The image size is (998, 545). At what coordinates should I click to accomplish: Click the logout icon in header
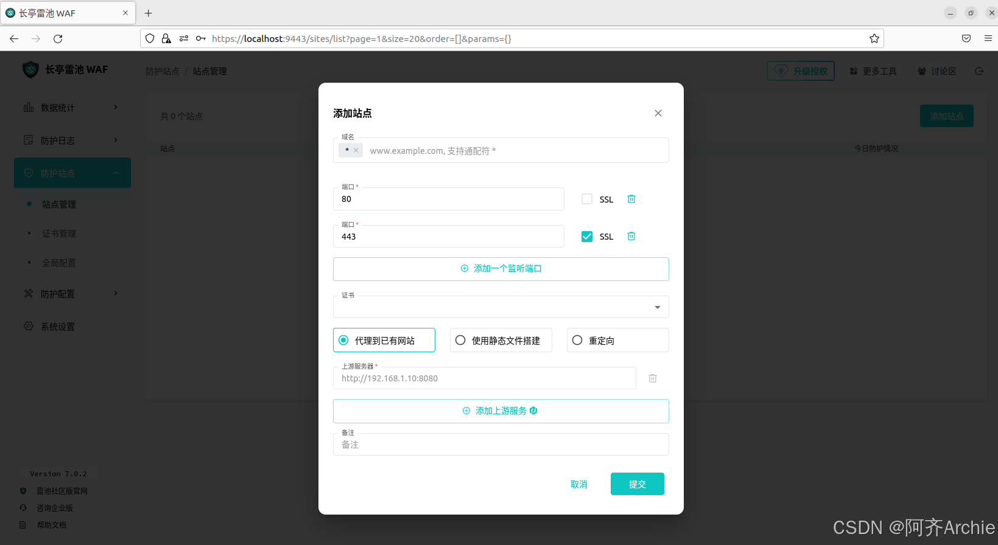click(979, 71)
